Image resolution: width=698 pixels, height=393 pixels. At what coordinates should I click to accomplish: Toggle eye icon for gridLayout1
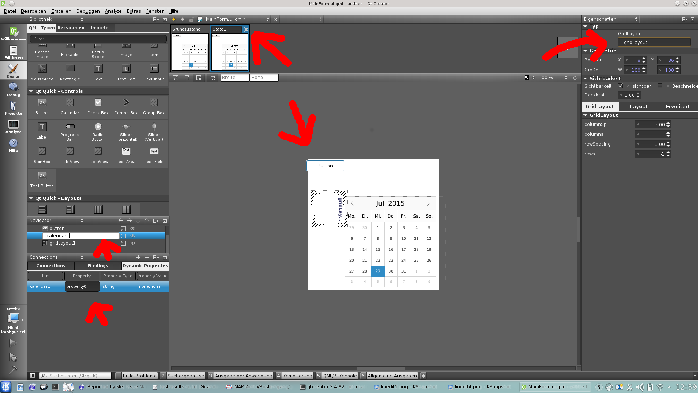click(133, 243)
